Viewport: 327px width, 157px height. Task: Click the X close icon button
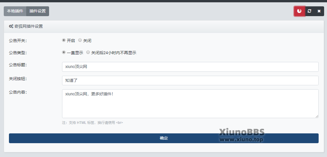click(x=319, y=11)
